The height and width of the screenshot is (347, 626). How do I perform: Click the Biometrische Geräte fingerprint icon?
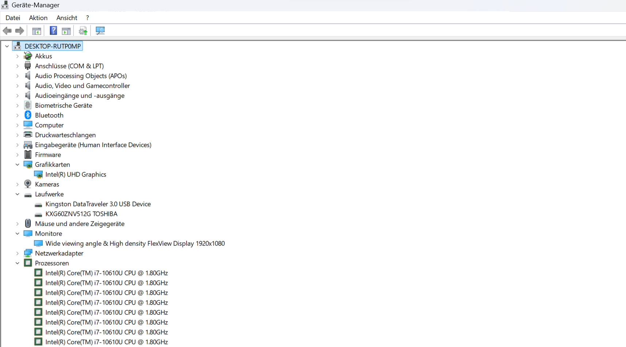coord(28,105)
